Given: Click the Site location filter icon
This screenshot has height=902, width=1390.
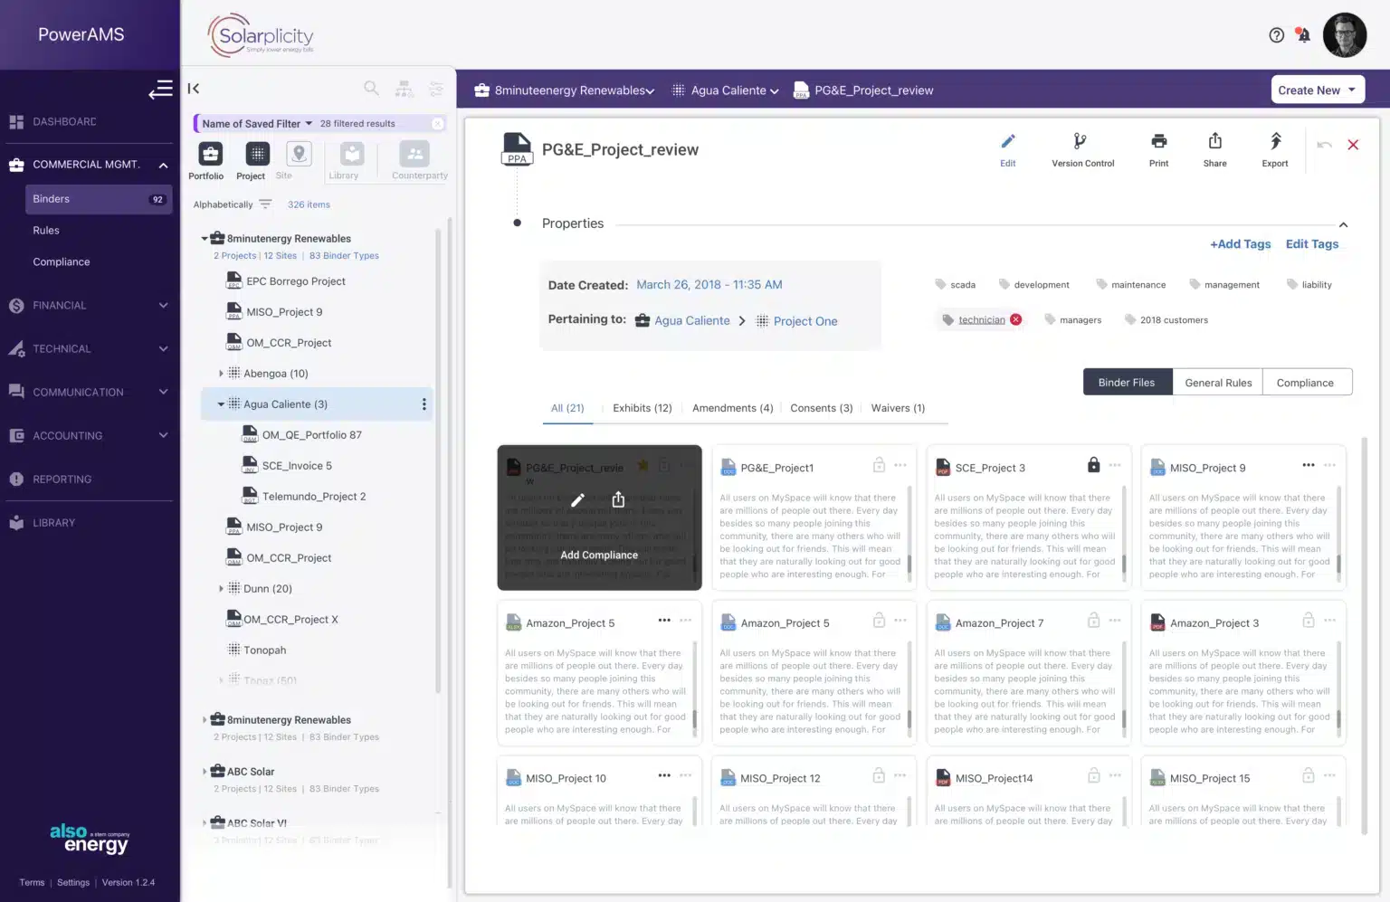Looking at the screenshot, I should (297, 154).
